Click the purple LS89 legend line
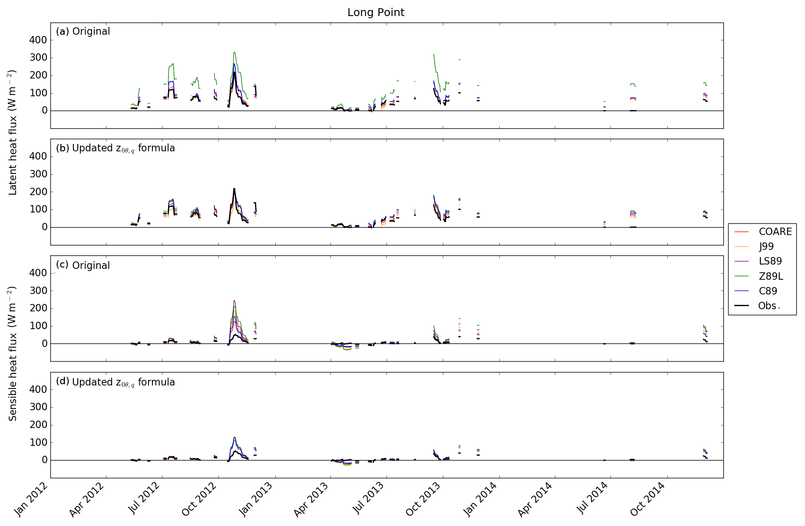 pos(742,261)
